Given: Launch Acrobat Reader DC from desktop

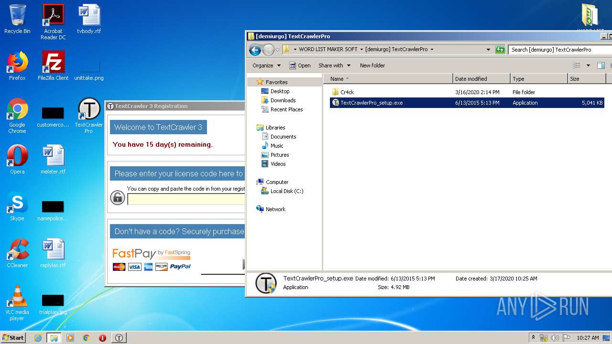Looking at the screenshot, I should click(x=53, y=22).
